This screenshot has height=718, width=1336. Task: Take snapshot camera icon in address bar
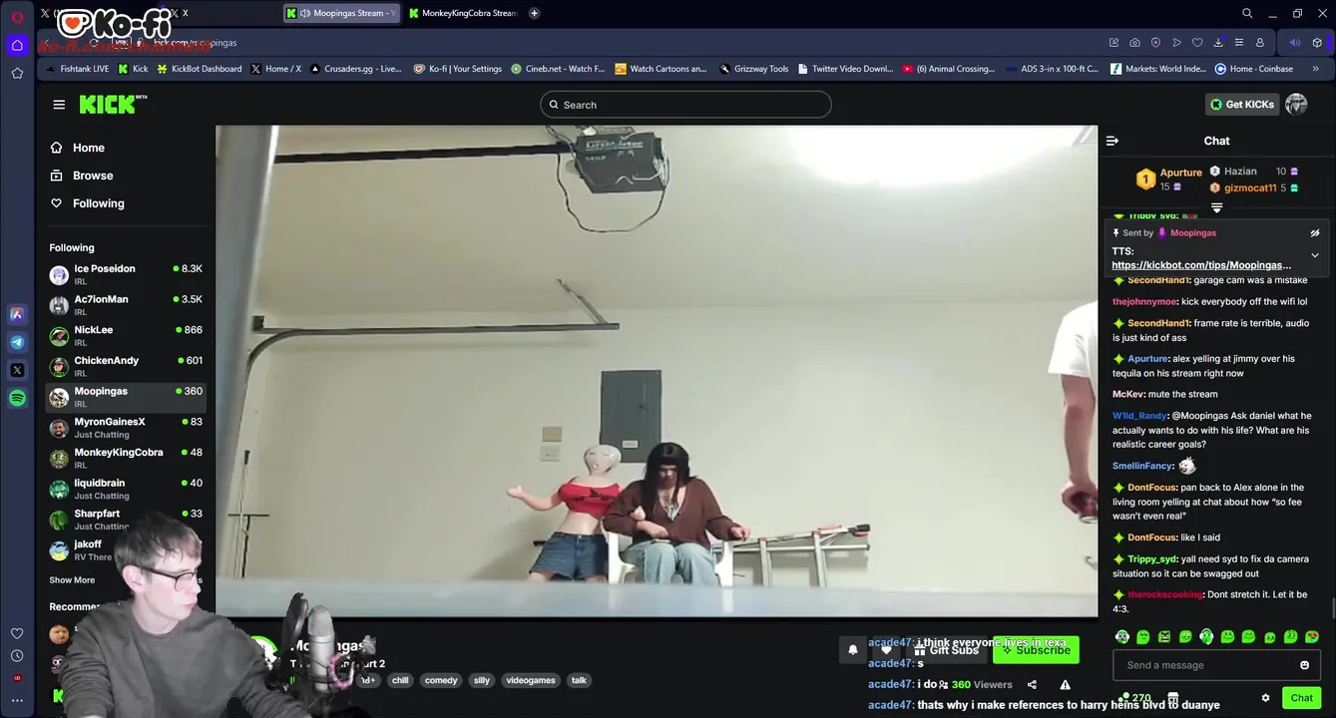tap(1134, 43)
